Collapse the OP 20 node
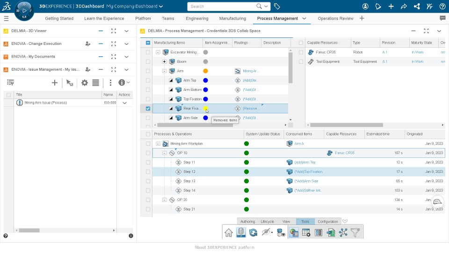449x253 pixels. 164,200
